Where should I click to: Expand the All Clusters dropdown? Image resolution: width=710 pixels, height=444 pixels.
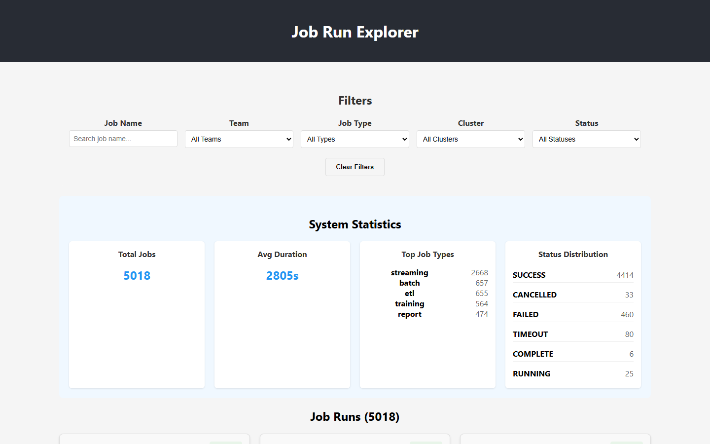[x=471, y=139]
